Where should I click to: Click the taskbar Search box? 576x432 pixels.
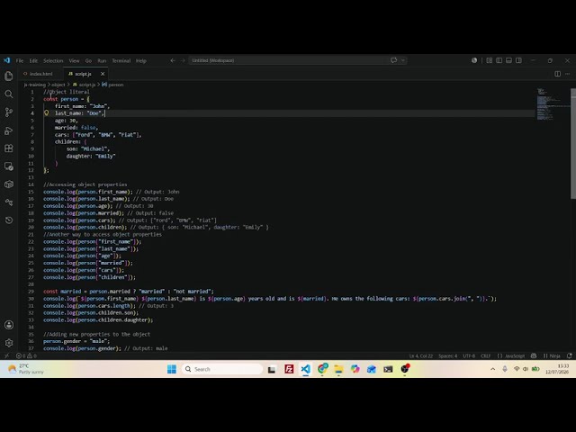pyautogui.click(x=222, y=369)
